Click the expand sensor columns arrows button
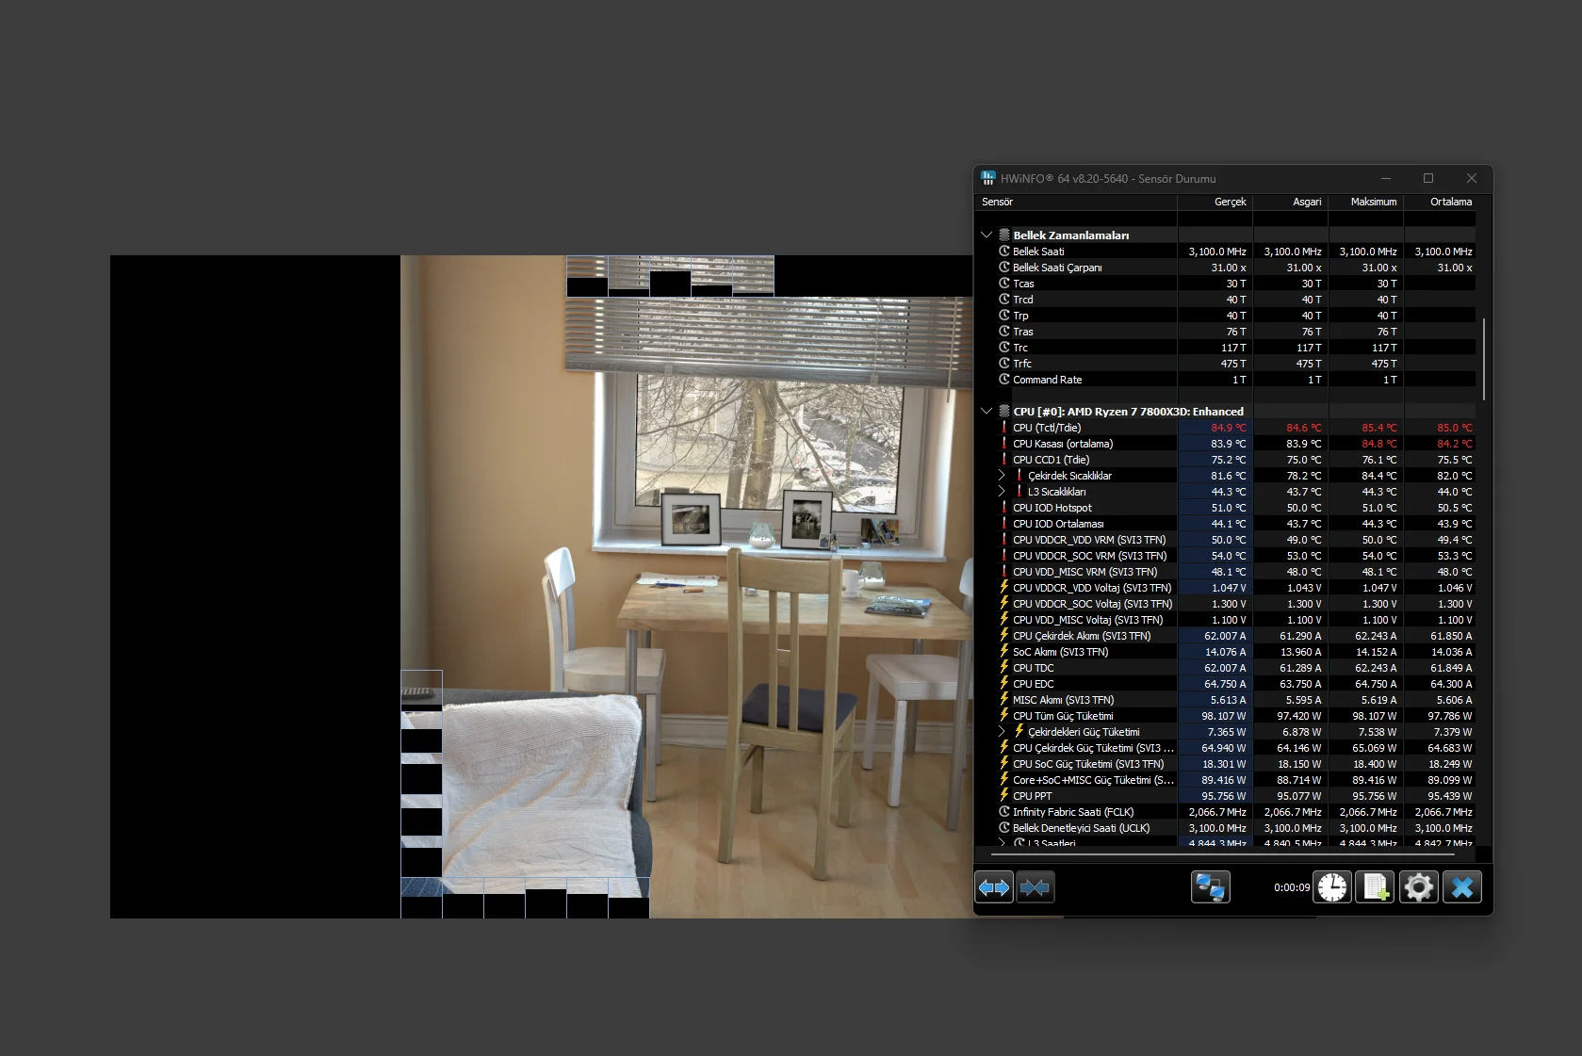This screenshot has width=1582, height=1056. pos(994,887)
